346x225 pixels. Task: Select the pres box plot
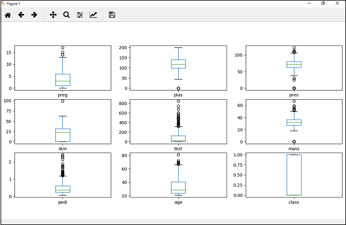click(294, 67)
